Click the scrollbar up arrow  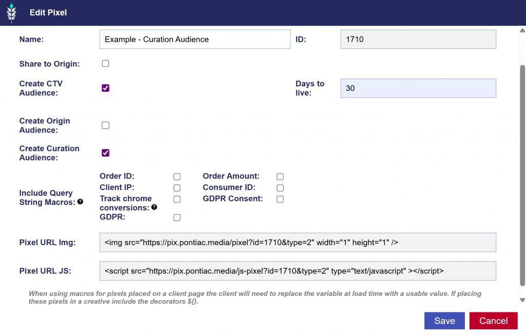coord(522,31)
